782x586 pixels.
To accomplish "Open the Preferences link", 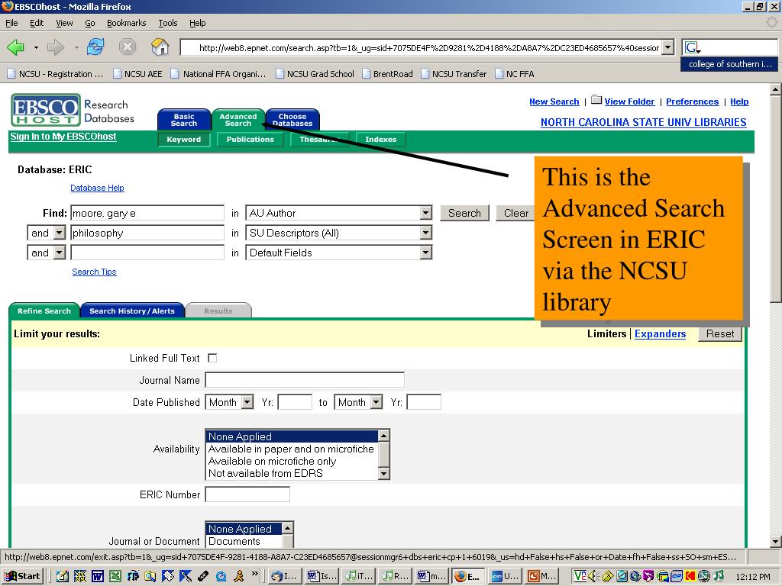I will [x=692, y=101].
